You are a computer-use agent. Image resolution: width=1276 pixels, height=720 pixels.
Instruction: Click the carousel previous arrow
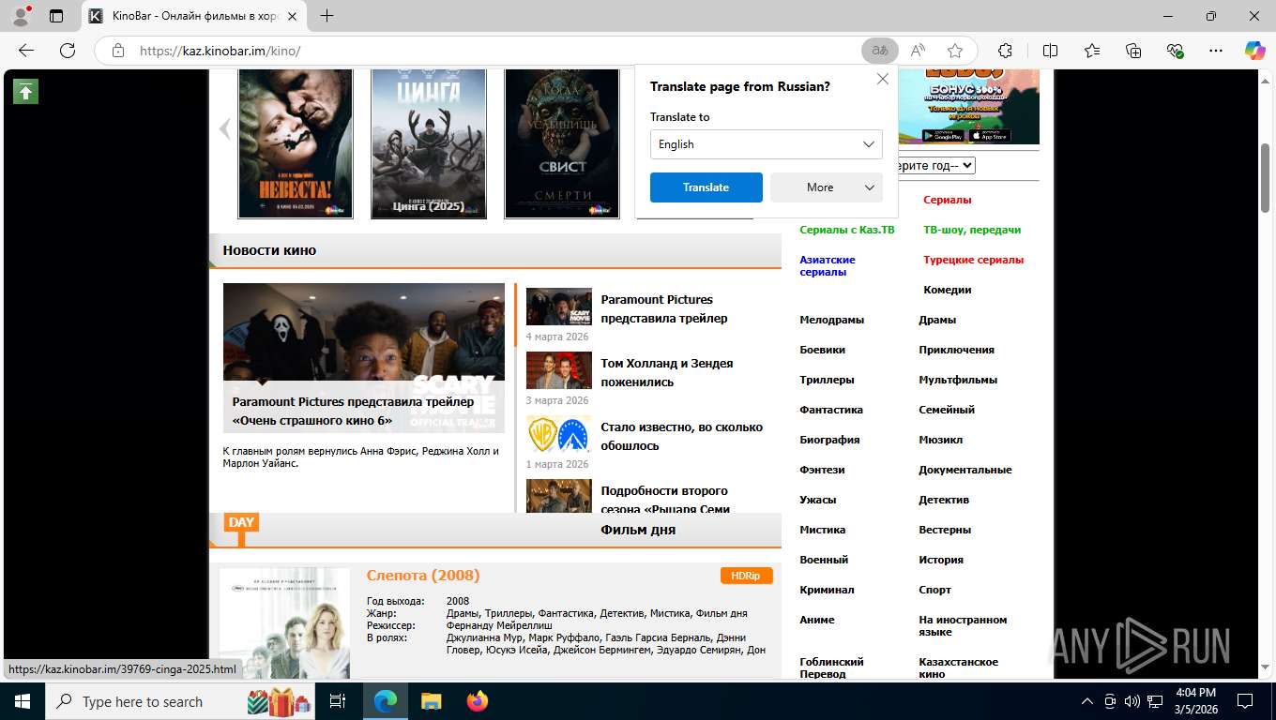tap(224, 128)
